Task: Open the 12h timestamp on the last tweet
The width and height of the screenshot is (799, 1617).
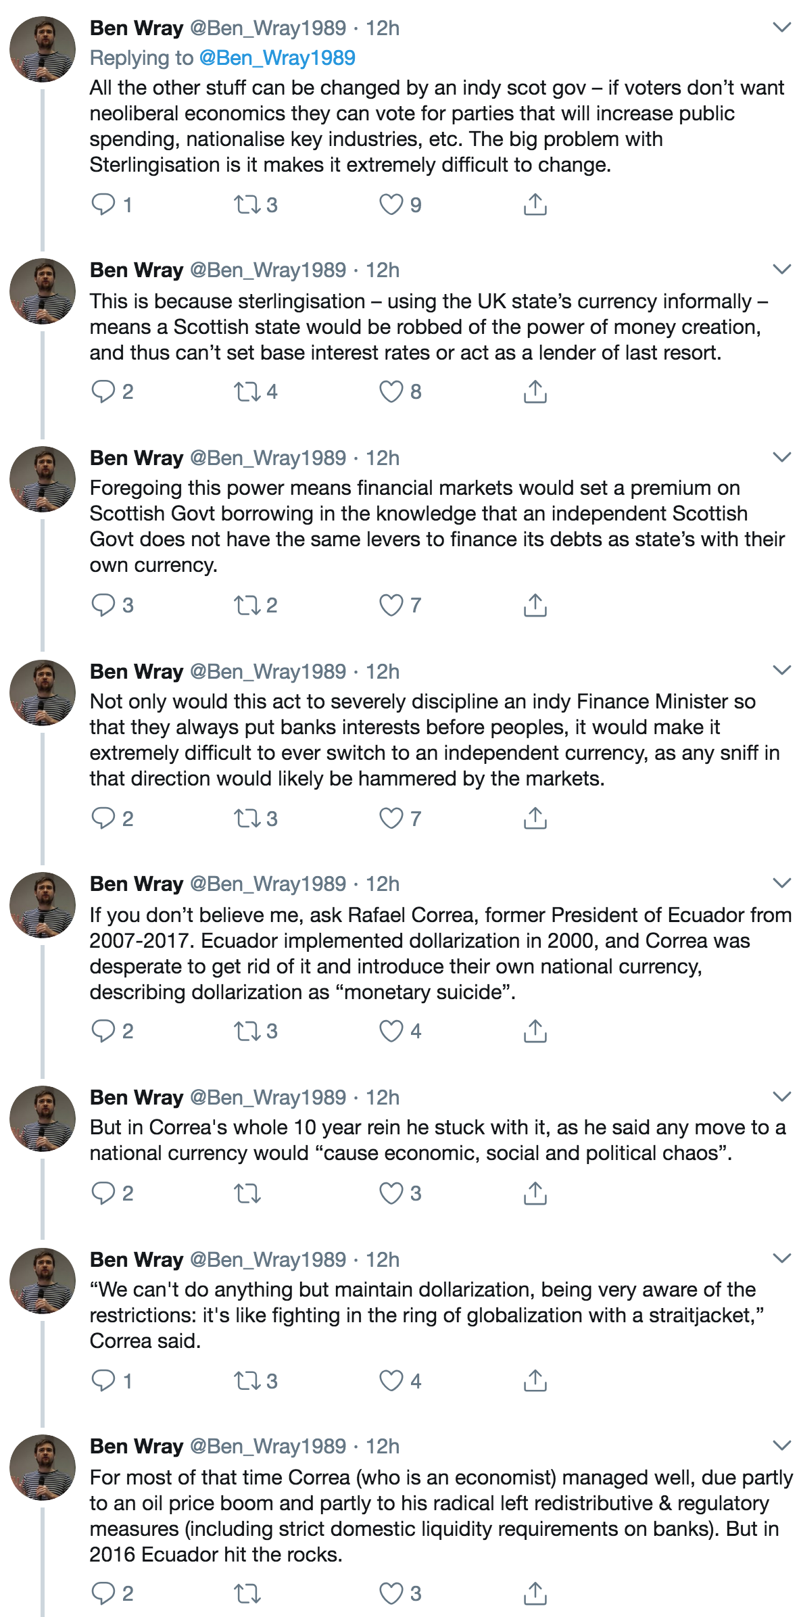Action: [x=383, y=1447]
